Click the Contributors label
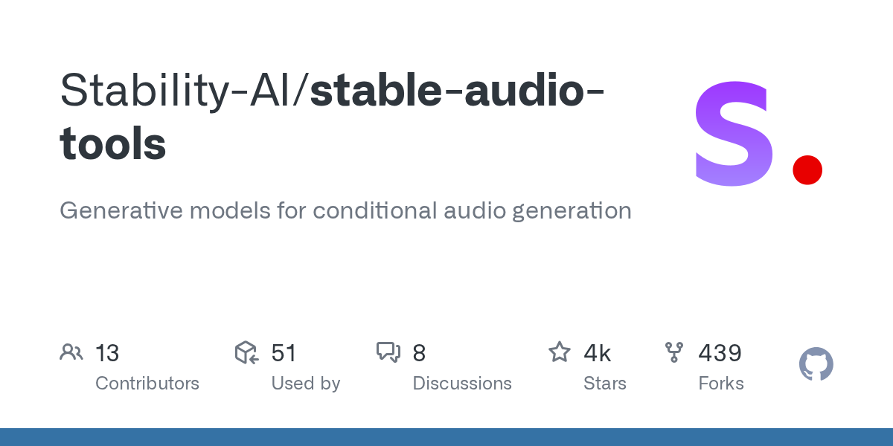The height and width of the screenshot is (446, 893). tap(147, 384)
